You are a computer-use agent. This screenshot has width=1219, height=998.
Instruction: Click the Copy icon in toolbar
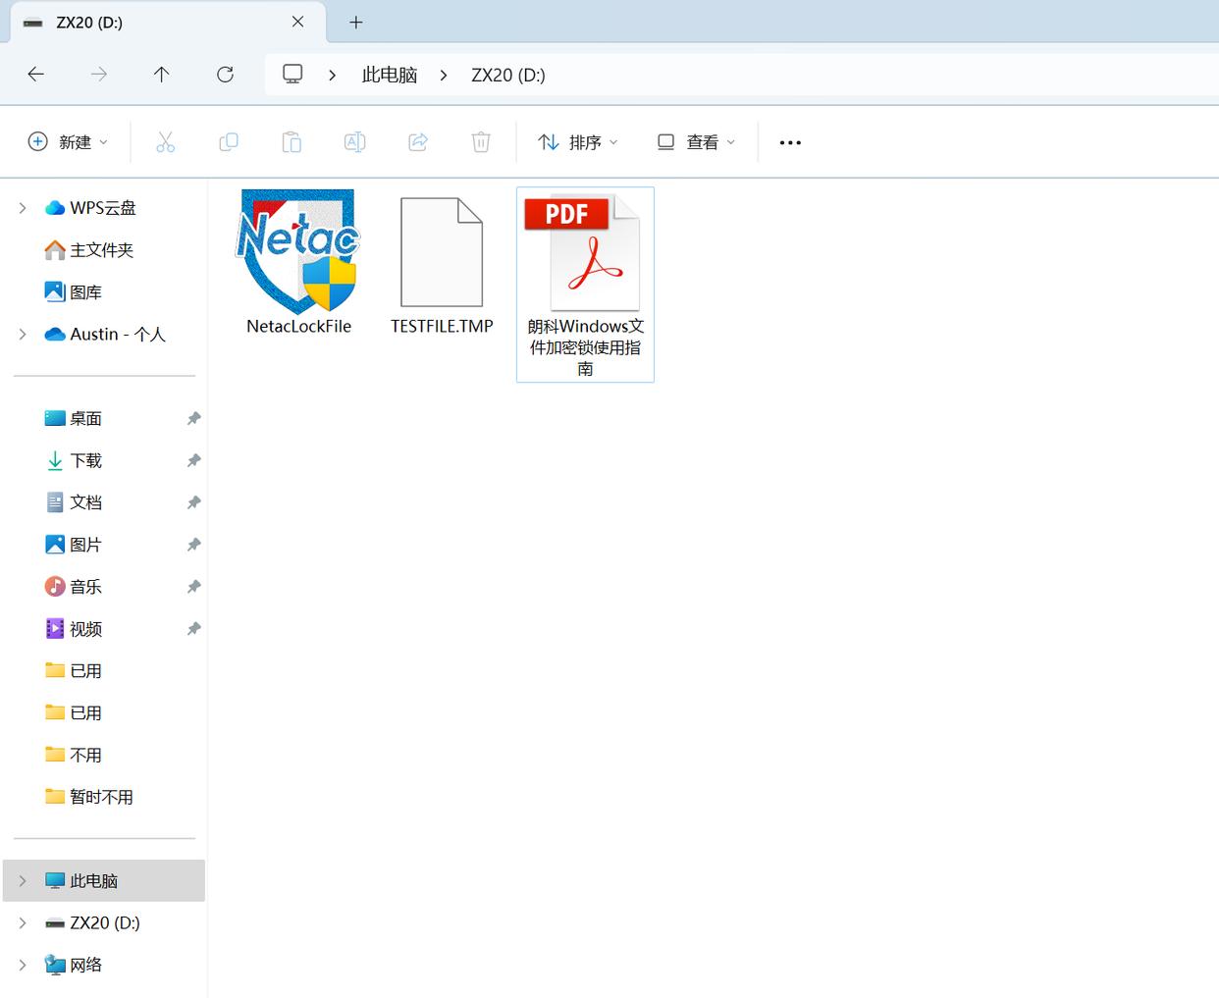pos(229,142)
